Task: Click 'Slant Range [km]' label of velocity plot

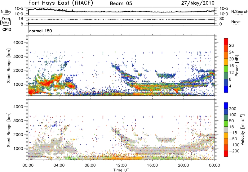Action: point(9,129)
